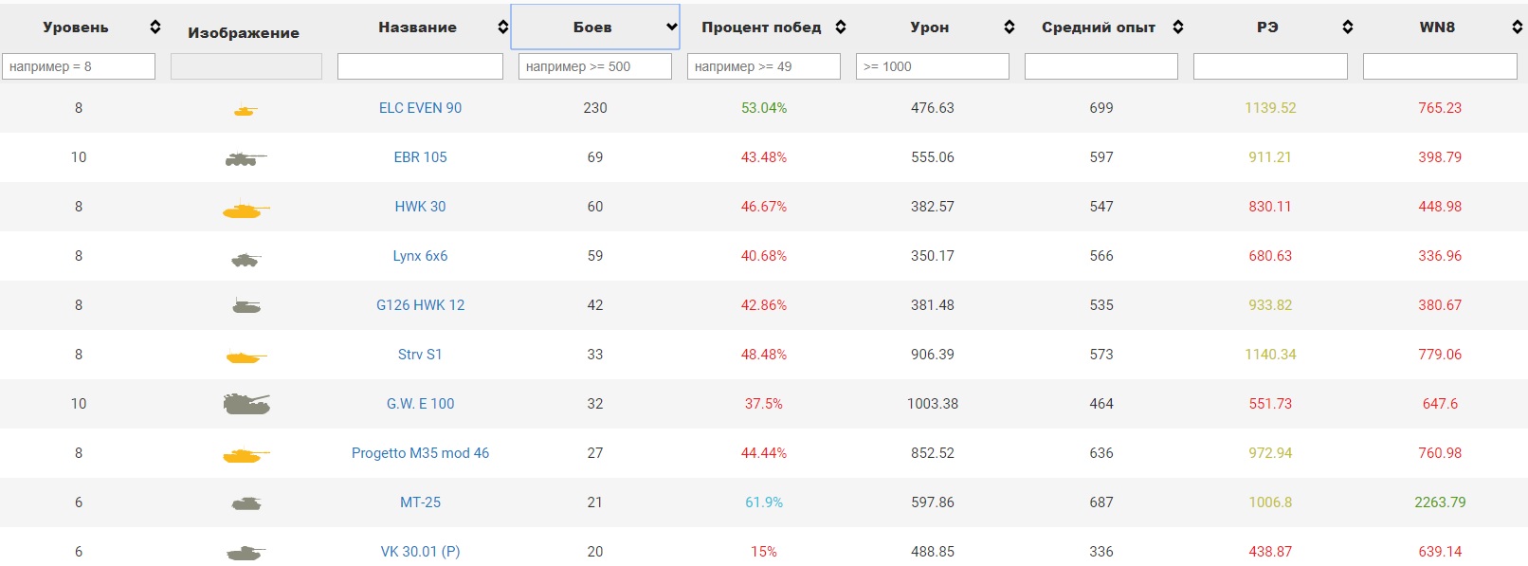Click the РЭ column header
Image resolution: width=1528 pixels, height=566 pixels.
click(x=1267, y=27)
